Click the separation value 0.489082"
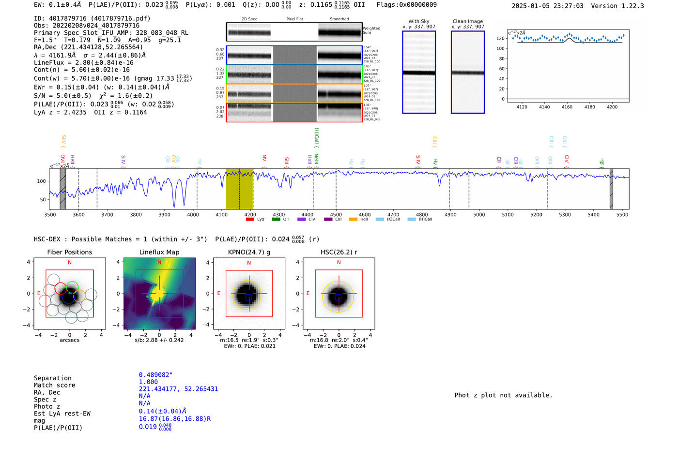 [155, 375]
